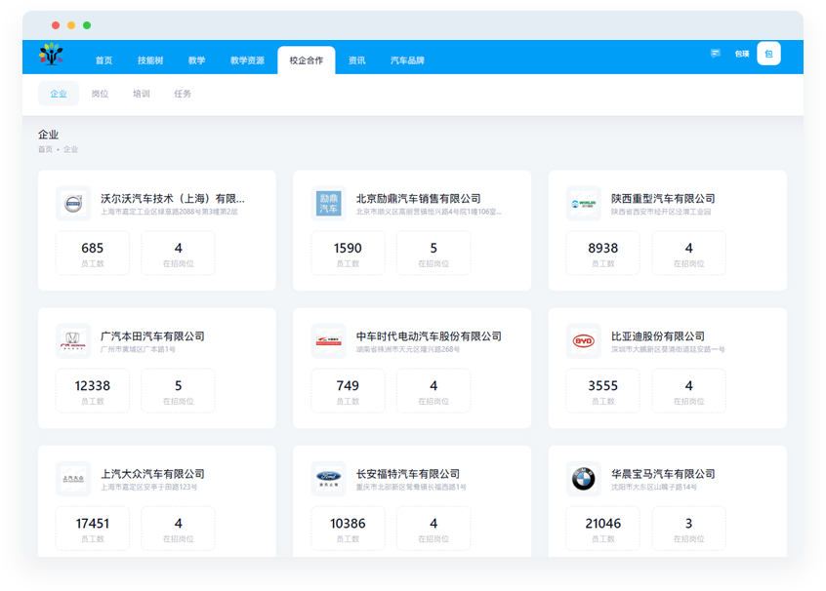Open the messages icon in header
This screenshot has width=826, height=591.
coord(715,54)
